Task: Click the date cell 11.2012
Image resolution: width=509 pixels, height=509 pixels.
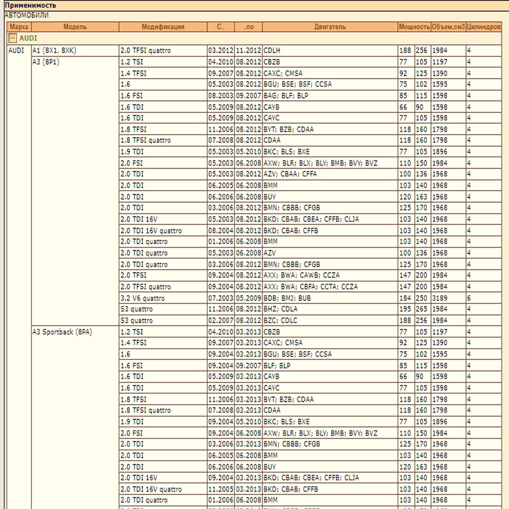Action: (x=248, y=51)
